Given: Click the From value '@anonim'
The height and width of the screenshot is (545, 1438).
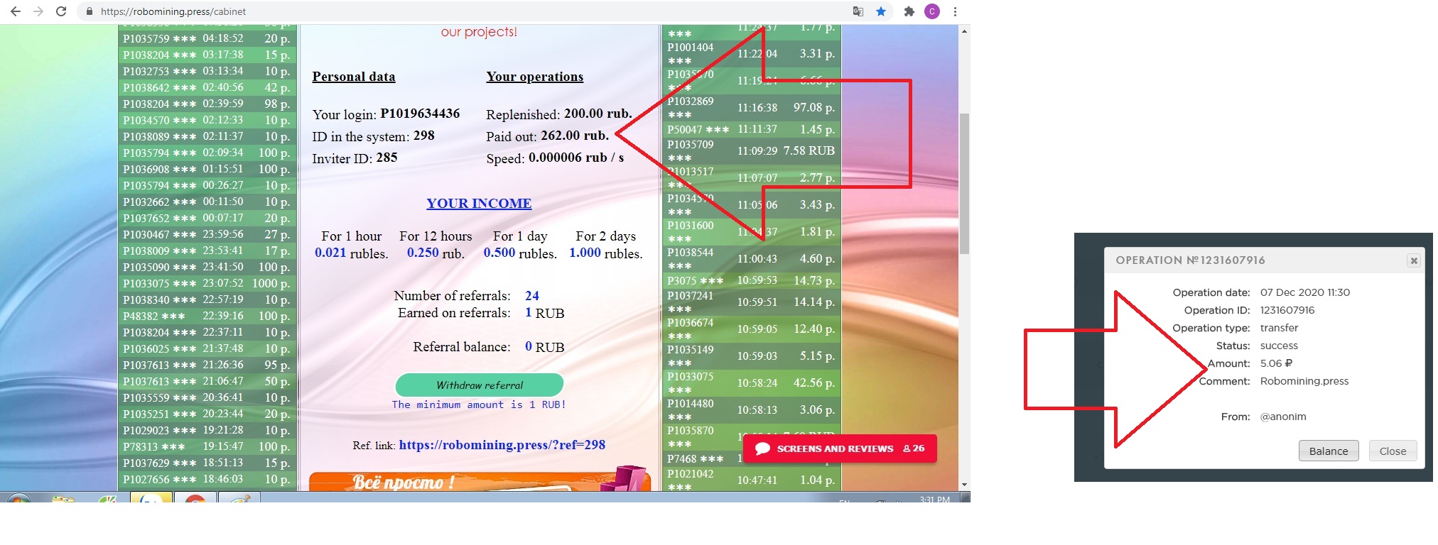Looking at the screenshot, I should click(x=1283, y=417).
